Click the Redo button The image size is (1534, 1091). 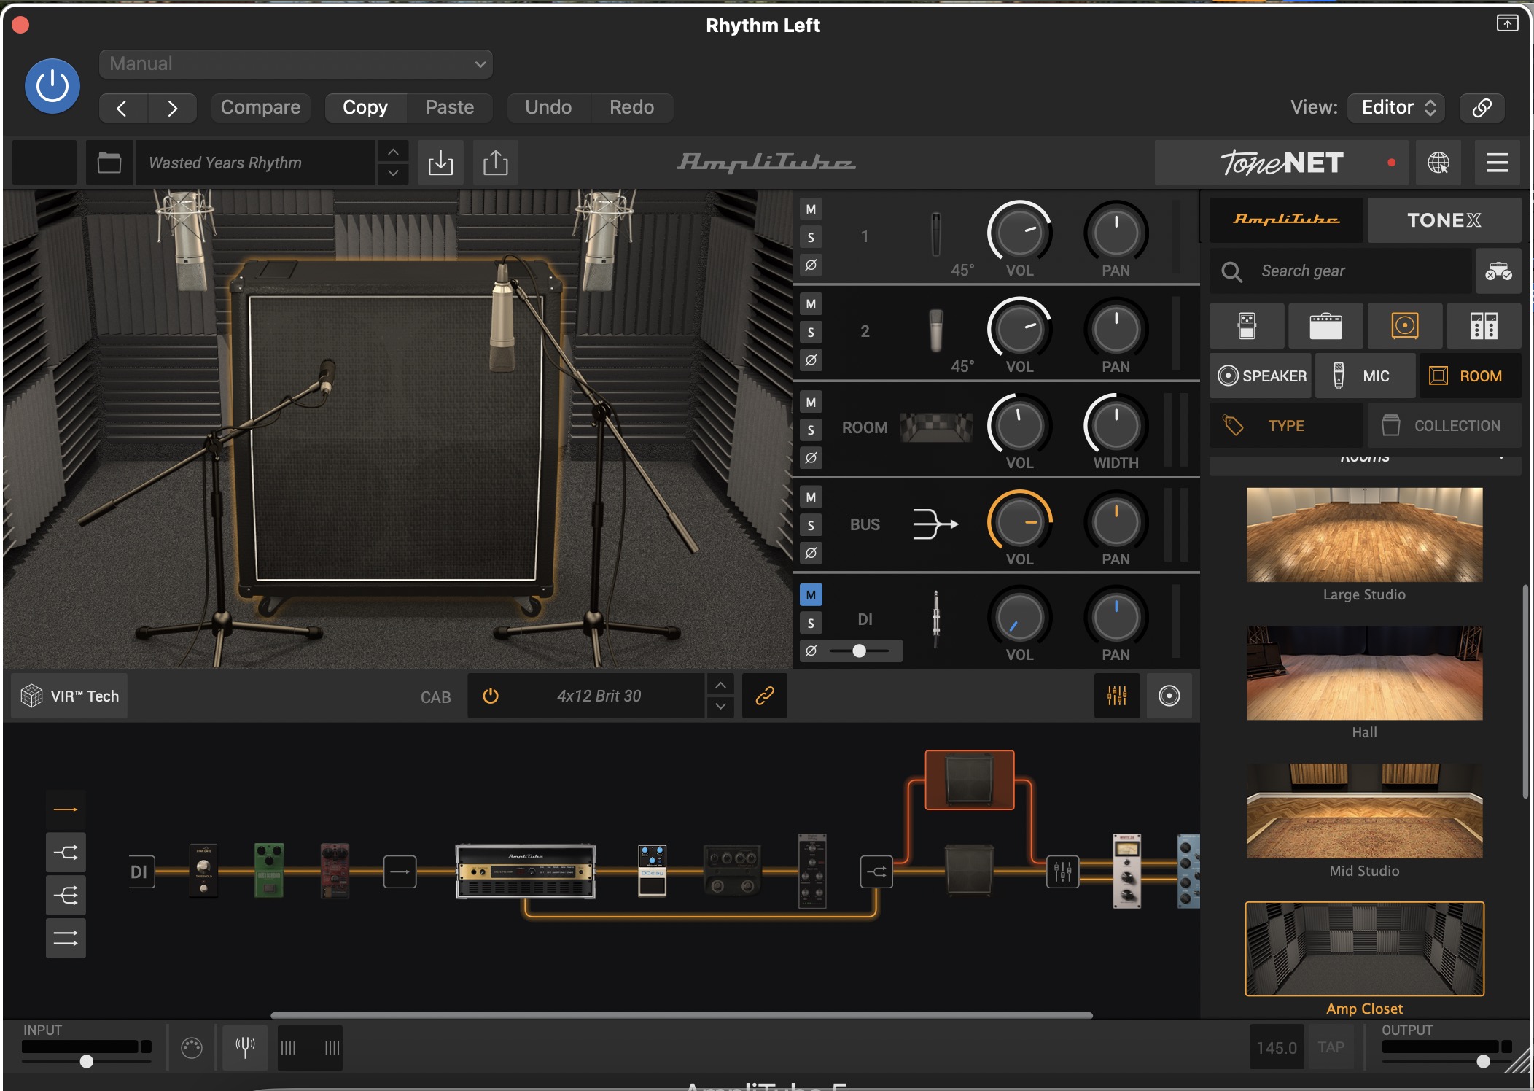click(631, 108)
